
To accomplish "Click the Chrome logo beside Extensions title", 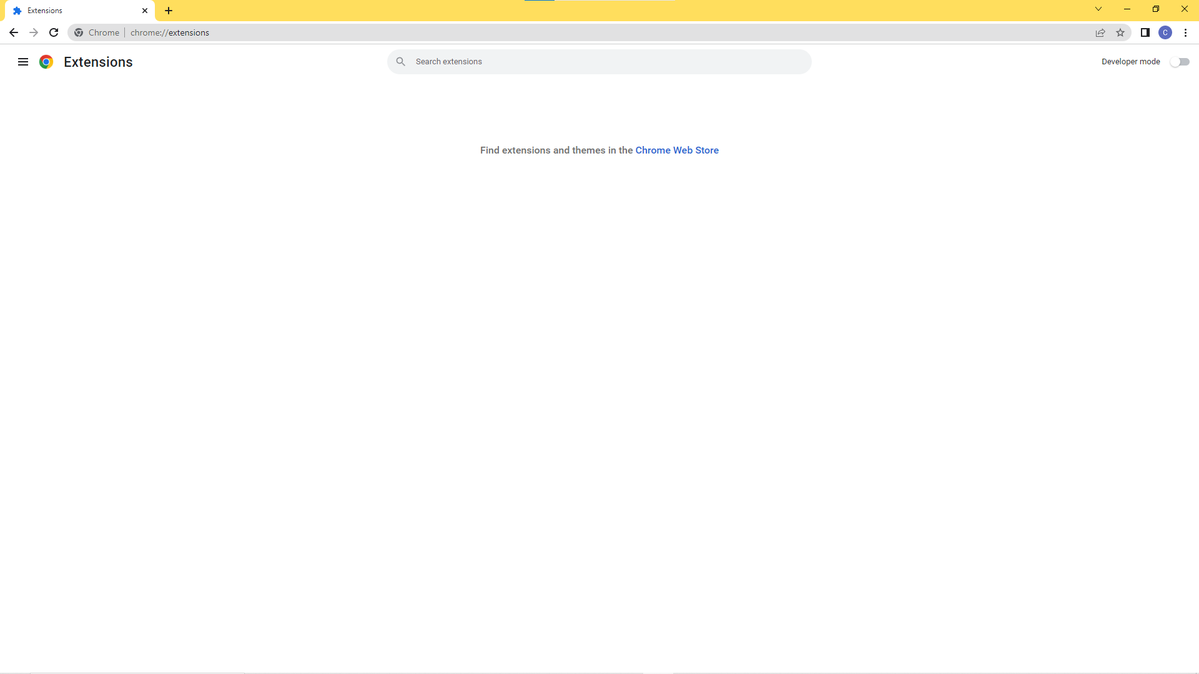I will click(46, 62).
